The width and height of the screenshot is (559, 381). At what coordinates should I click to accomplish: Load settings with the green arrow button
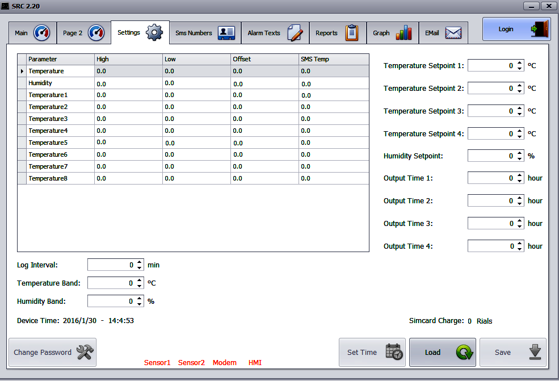[x=443, y=352]
